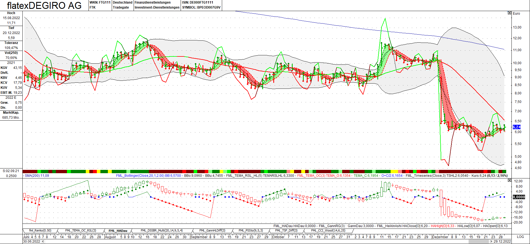Click the Tradegate exchange label
The width and height of the screenshot is (530, 244).
point(121,7)
